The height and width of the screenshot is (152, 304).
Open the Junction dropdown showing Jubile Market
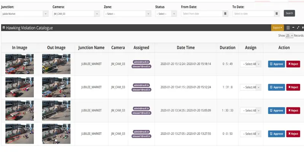[x=24, y=14]
